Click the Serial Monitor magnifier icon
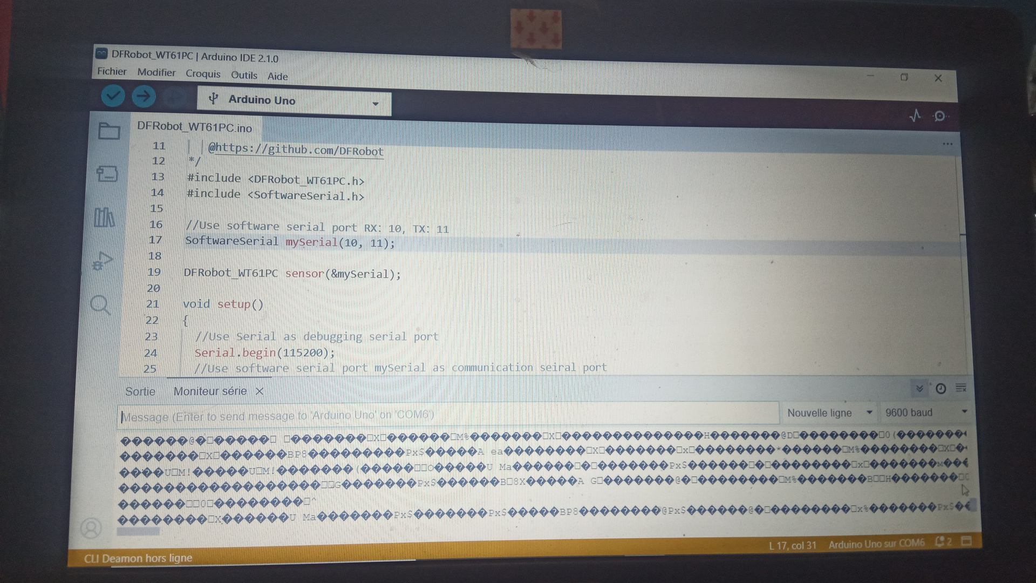1036x583 pixels. pyautogui.click(x=940, y=116)
